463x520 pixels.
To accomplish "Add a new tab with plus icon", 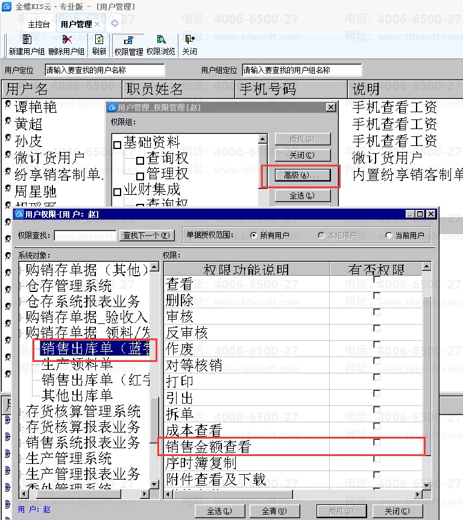I will click(x=115, y=24).
